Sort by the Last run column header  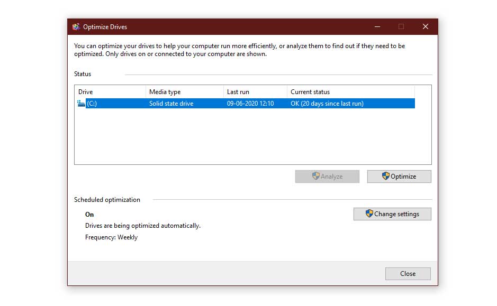point(255,92)
